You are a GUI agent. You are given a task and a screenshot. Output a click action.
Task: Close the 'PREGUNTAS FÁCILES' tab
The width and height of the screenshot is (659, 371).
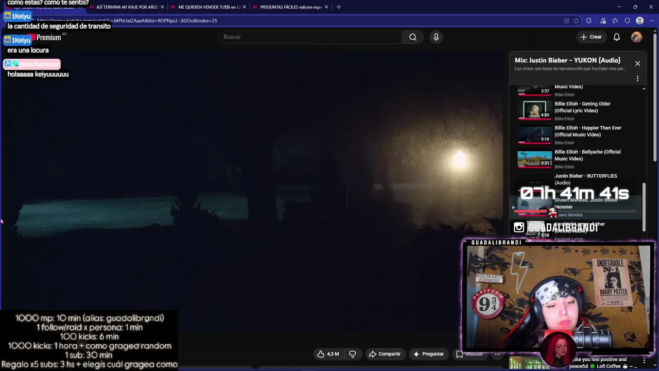tap(326, 7)
